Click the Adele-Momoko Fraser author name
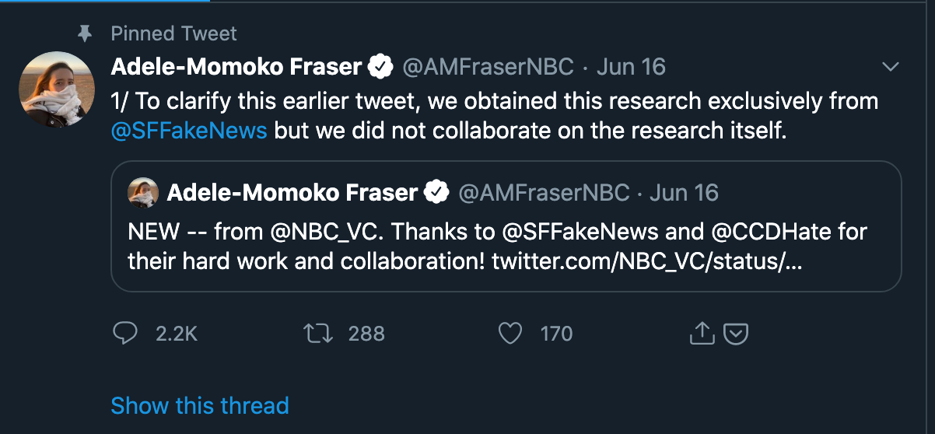The width and height of the screenshot is (935, 434). [236, 67]
